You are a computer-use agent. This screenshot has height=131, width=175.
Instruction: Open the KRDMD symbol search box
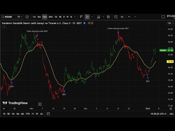pyautogui.click(x=8, y=17)
